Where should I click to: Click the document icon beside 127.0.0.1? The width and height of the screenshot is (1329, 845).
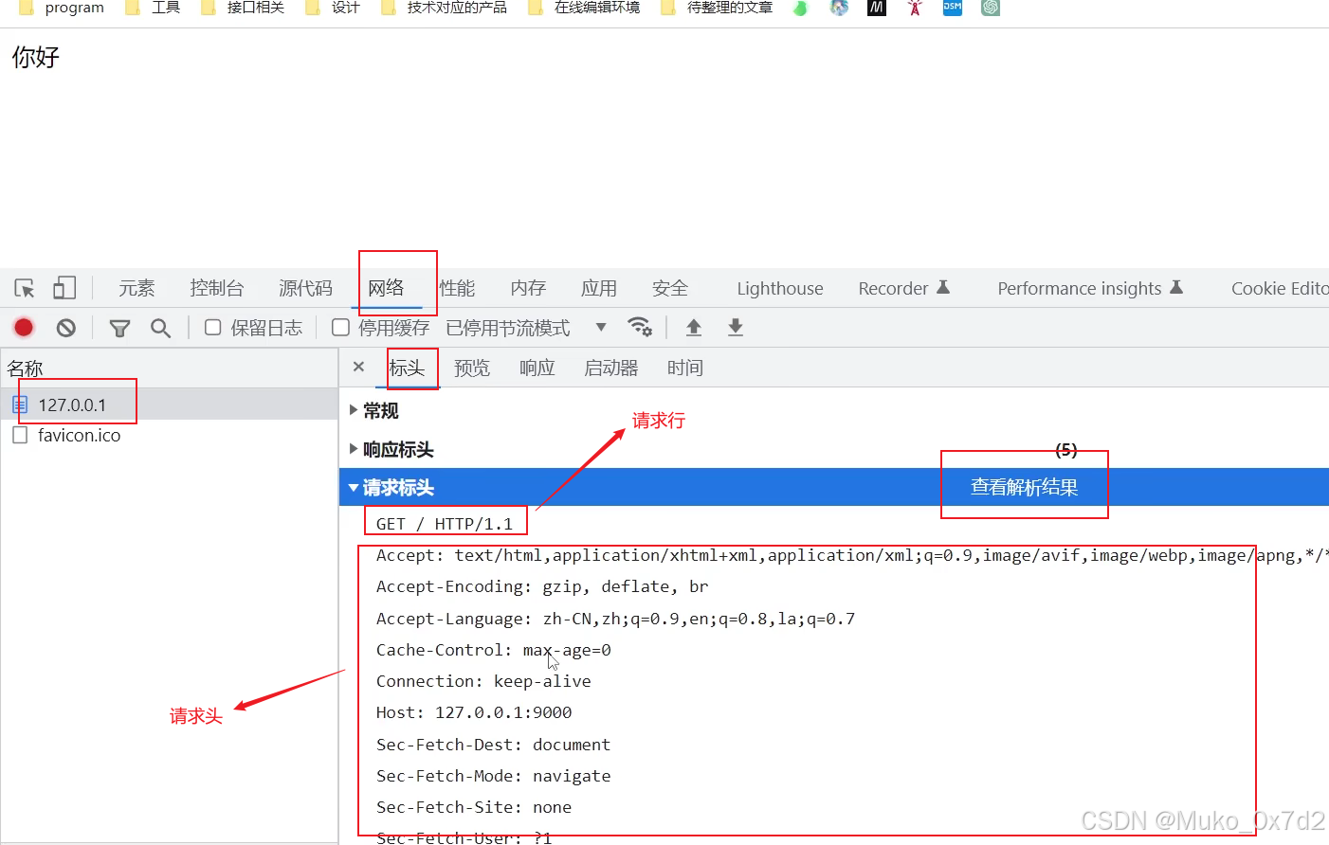(x=20, y=405)
